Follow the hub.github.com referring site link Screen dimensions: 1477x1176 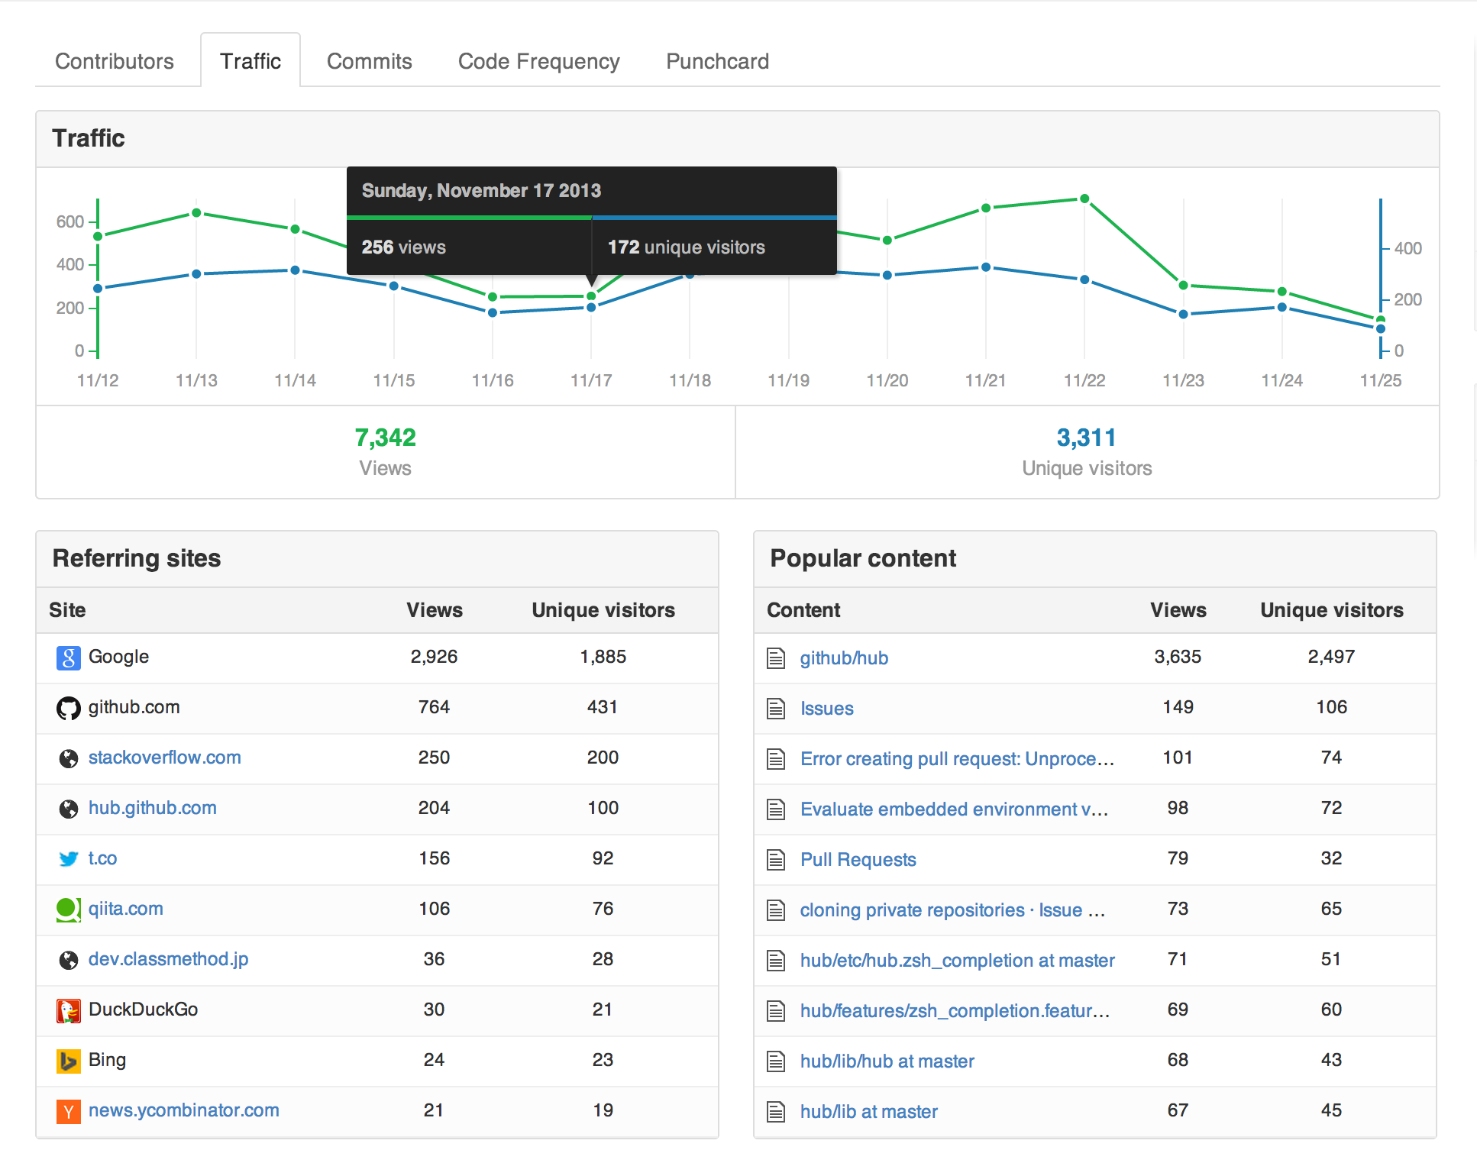tap(152, 807)
